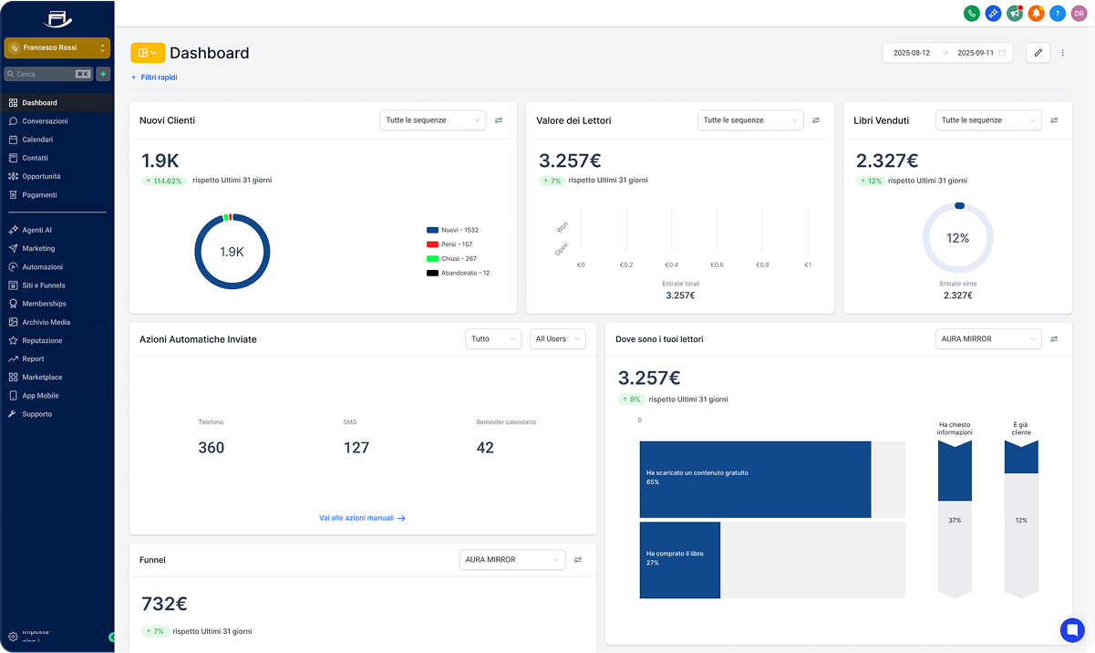Go to Conversazioni in the sidebar
Screen dimensions: 1095x653
45,121
